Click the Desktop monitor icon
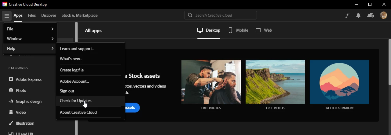 200,30
